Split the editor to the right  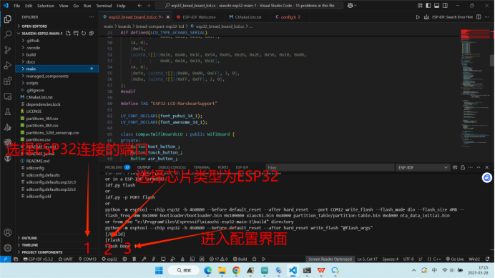[479, 17]
